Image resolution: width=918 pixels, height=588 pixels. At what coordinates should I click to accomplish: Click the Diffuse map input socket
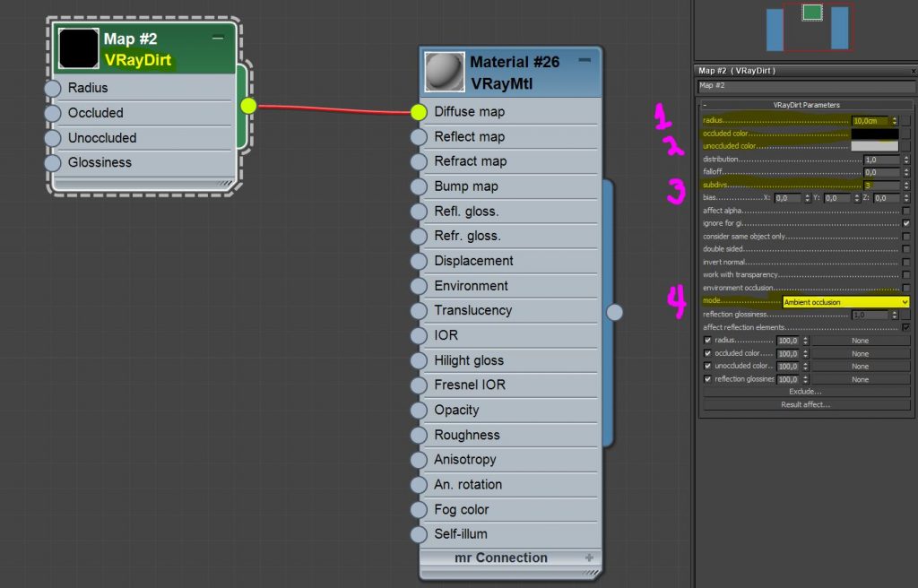(x=419, y=112)
